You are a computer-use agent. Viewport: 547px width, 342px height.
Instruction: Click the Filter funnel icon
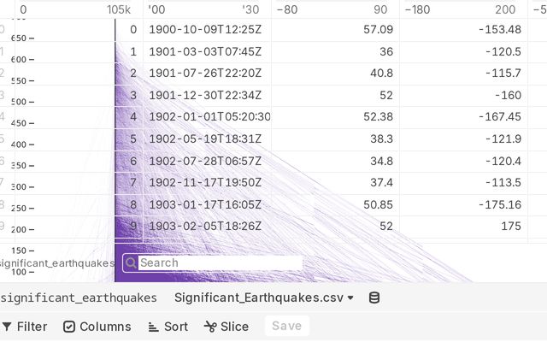[7, 327]
